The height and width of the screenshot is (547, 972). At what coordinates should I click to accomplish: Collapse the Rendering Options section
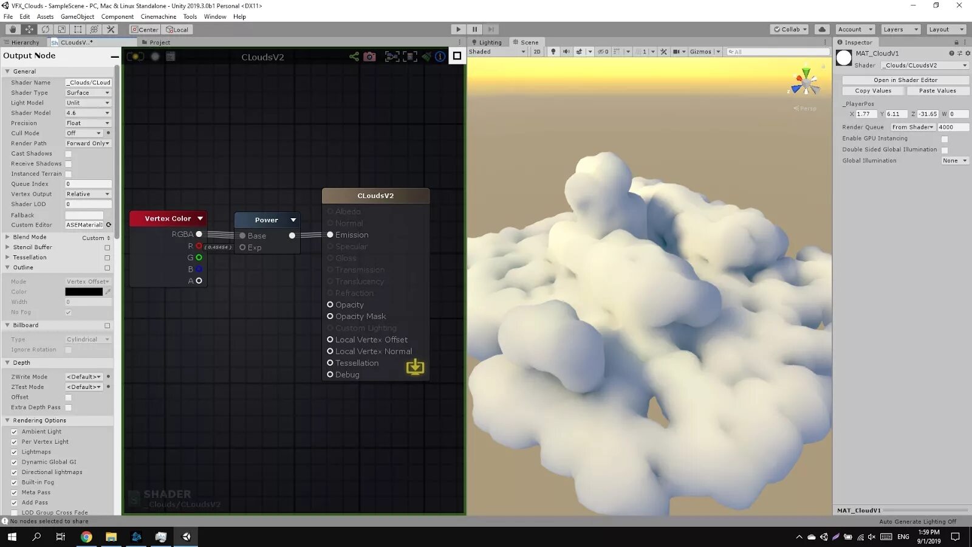(7, 421)
